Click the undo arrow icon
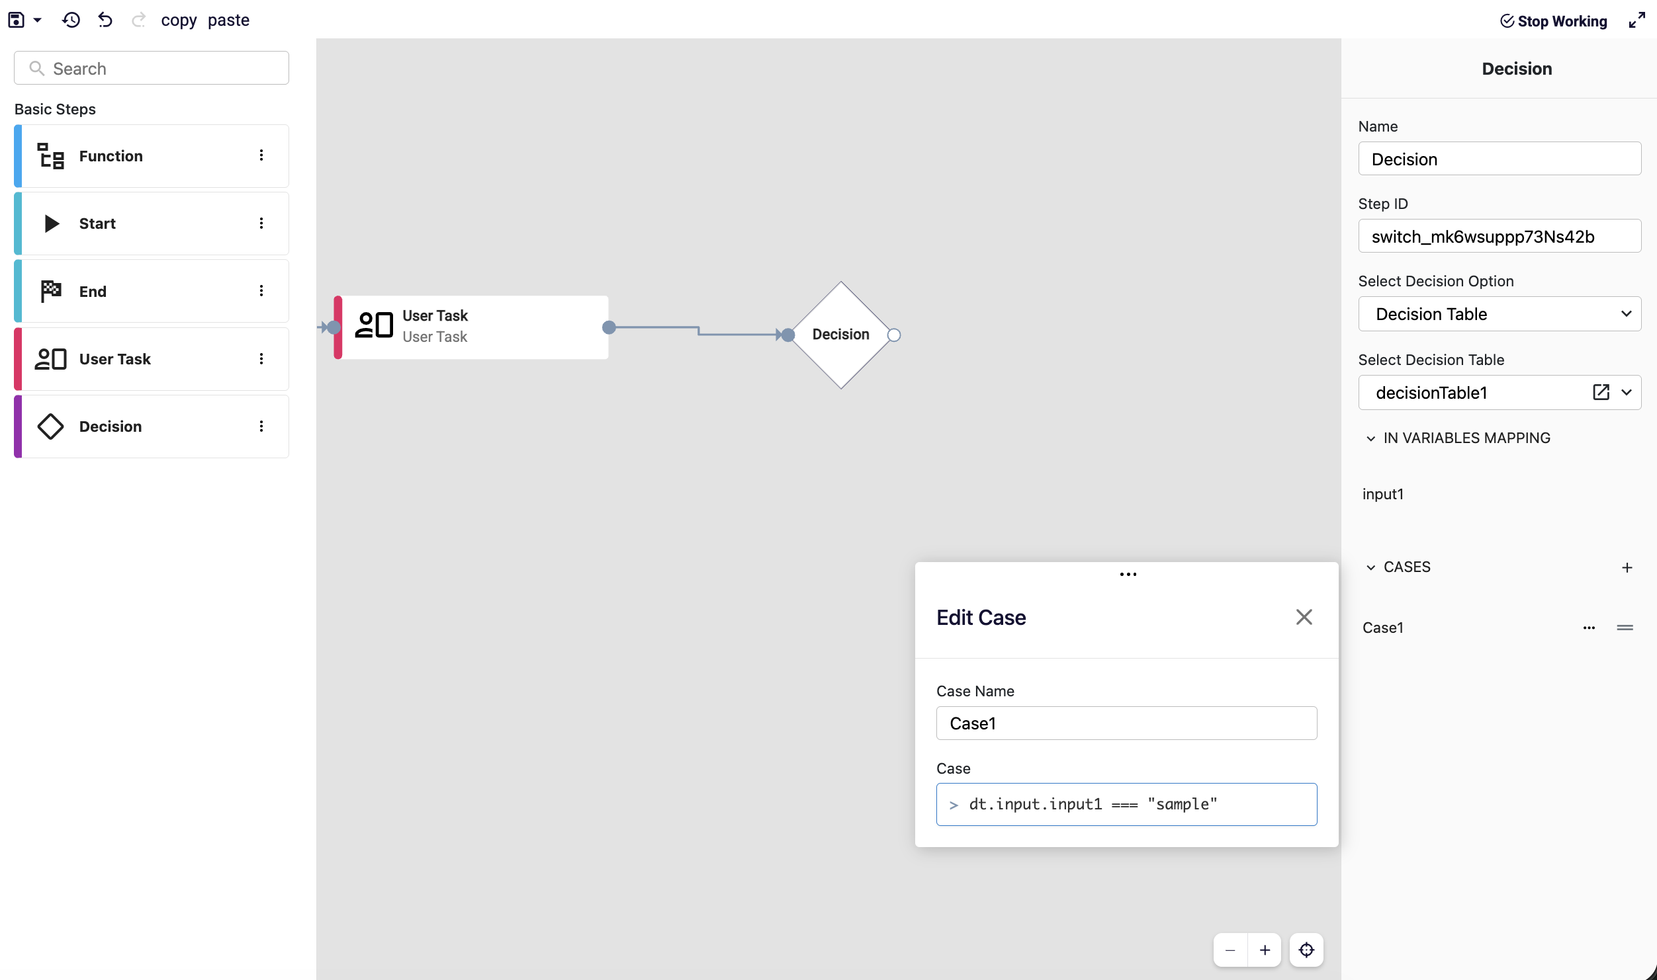The width and height of the screenshot is (1657, 980). pyautogui.click(x=105, y=20)
